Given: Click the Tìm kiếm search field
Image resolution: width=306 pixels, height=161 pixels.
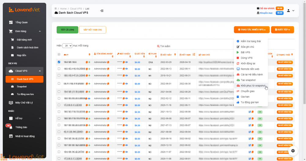Looking at the screenshot, I should pos(195,46).
